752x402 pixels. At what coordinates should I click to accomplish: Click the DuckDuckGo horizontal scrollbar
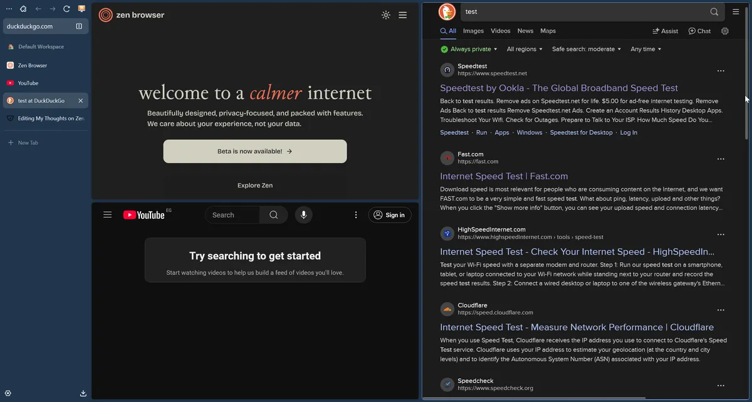[x=535, y=398]
